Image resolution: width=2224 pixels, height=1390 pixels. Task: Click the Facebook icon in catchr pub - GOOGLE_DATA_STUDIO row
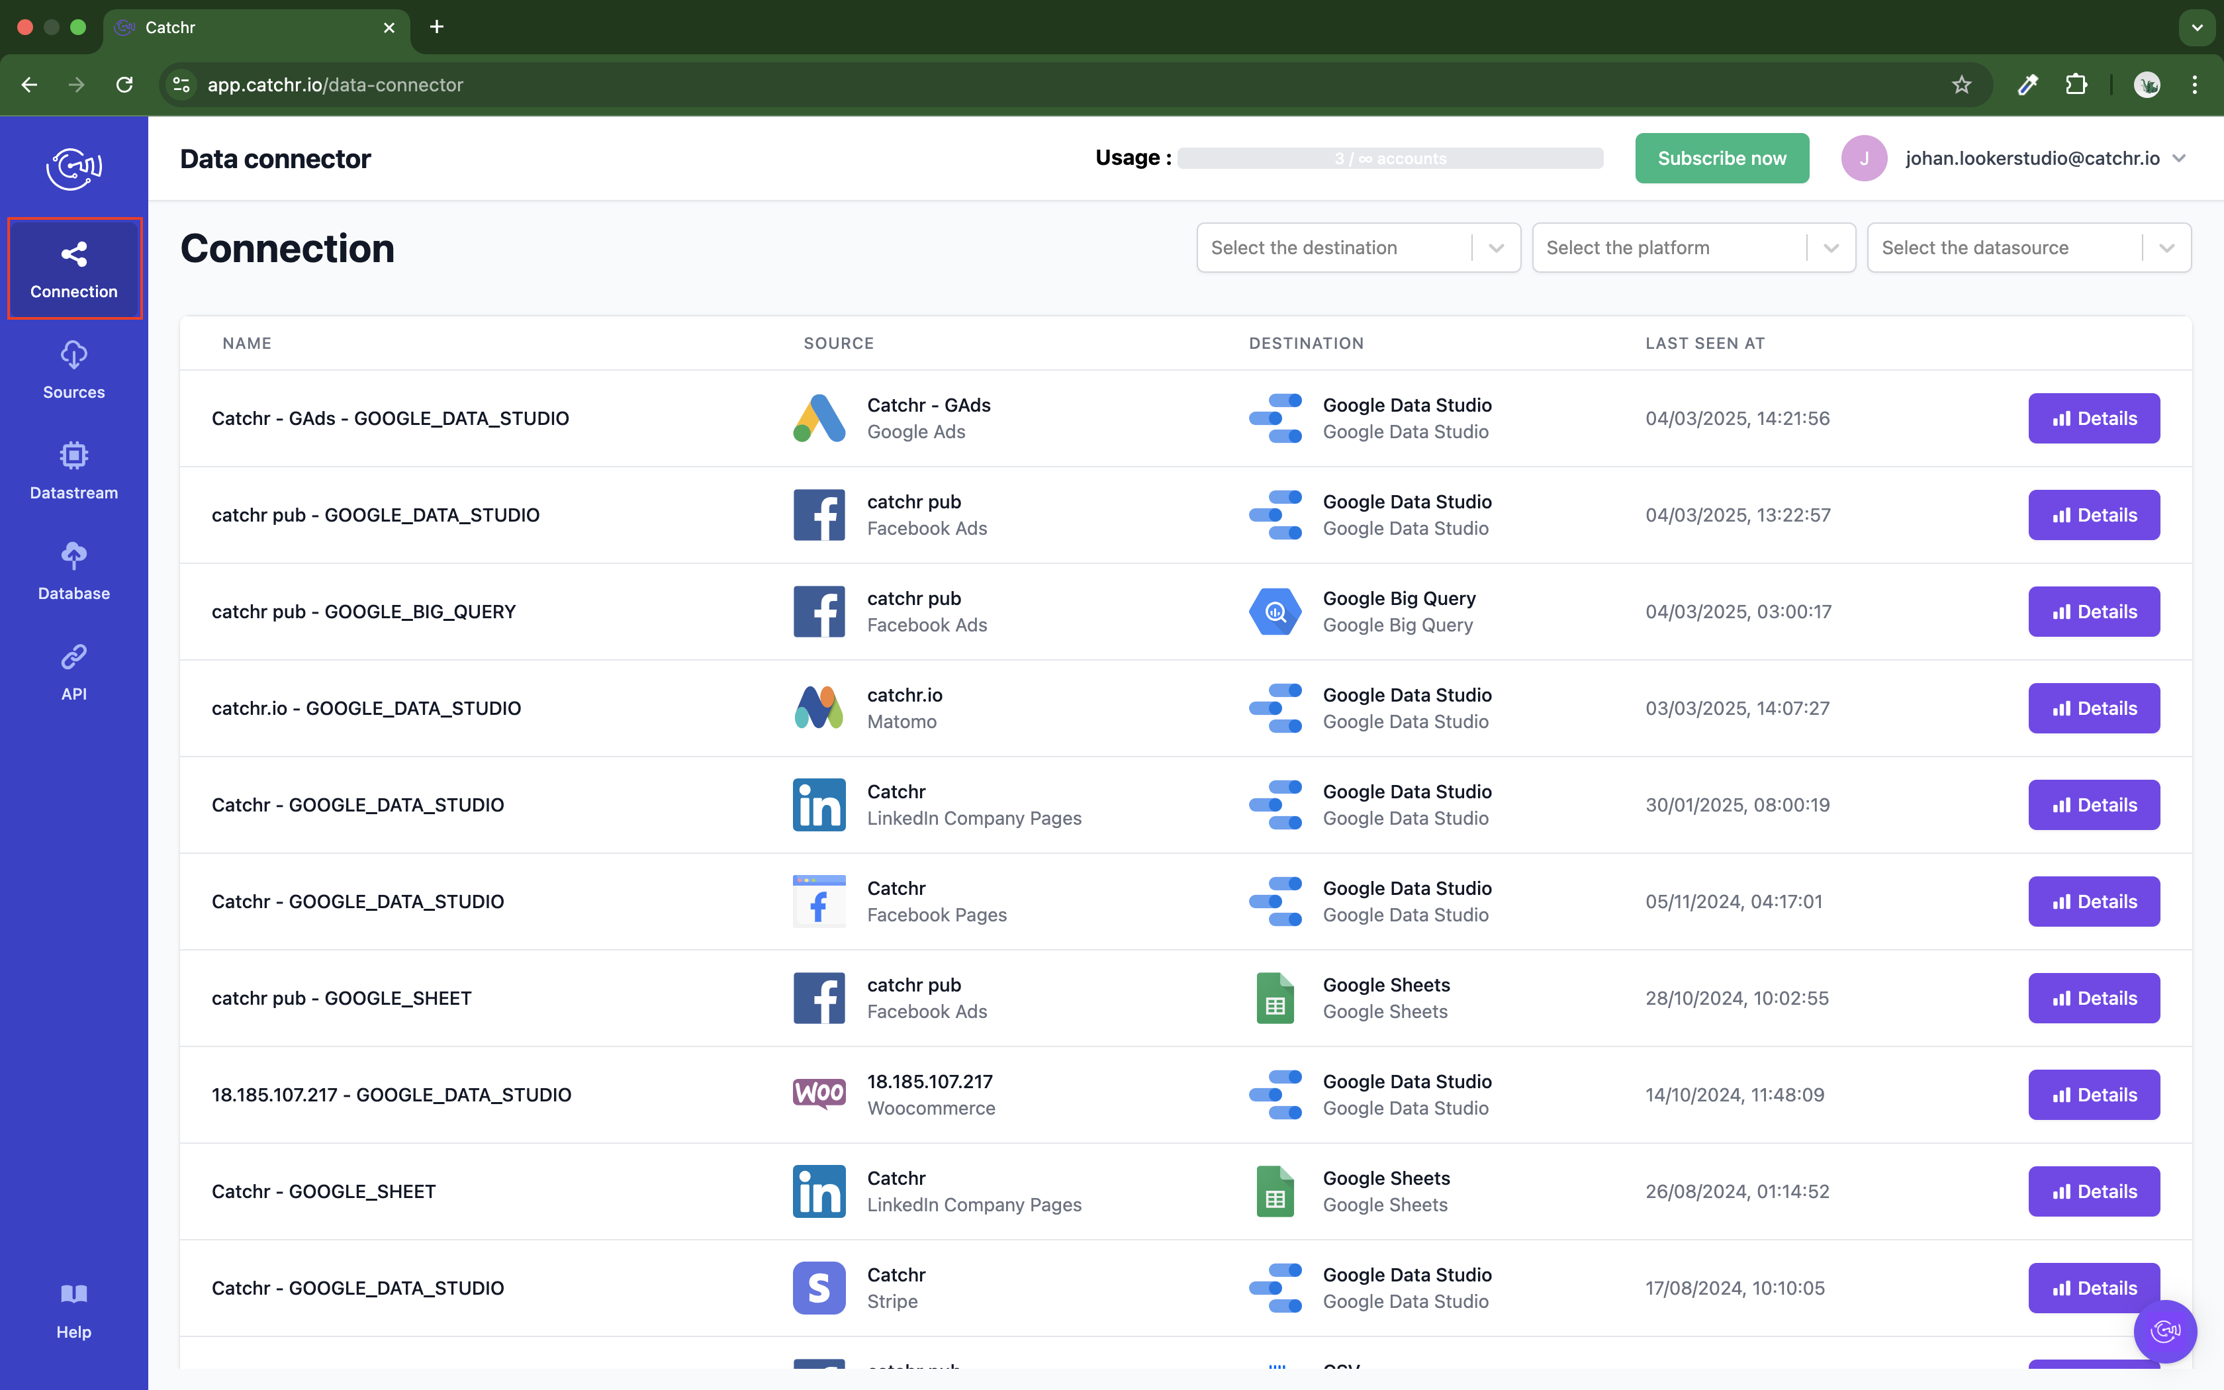pos(819,515)
